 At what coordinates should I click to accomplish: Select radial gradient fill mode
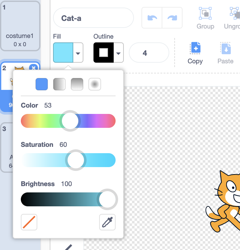pyautogui.click(x=95, y=84)
